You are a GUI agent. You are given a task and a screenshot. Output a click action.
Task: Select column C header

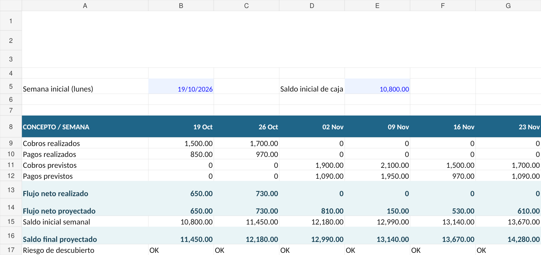pos(247,5)
